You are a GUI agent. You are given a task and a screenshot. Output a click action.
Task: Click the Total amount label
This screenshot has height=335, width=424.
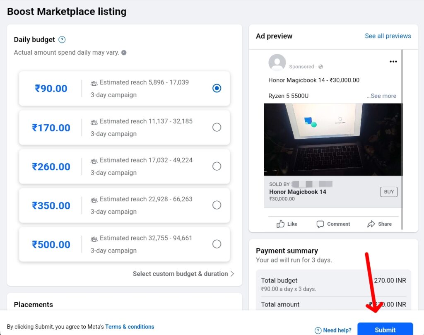280,304
